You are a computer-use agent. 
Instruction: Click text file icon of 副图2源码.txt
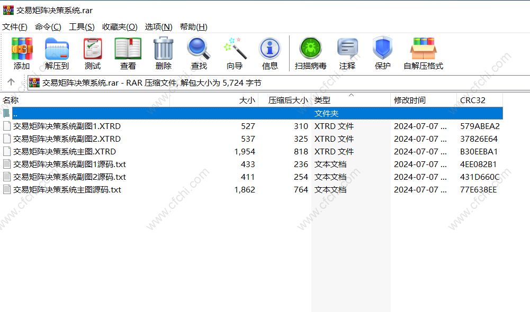(7, 177)
